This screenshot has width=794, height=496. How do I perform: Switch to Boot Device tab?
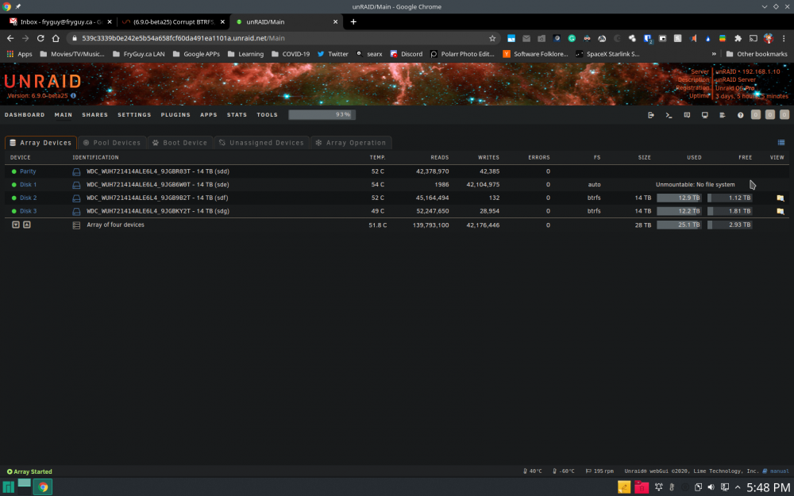pyautogui.click(x=180, y=143)
